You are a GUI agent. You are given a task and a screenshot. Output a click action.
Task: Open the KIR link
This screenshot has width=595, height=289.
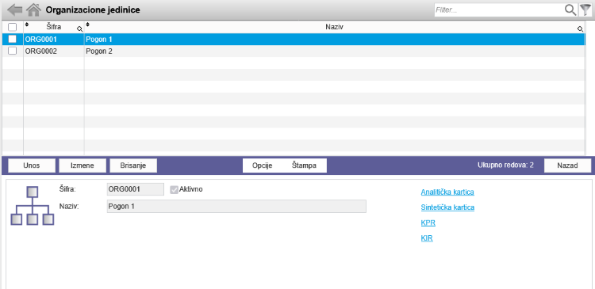tap(427, 238)
